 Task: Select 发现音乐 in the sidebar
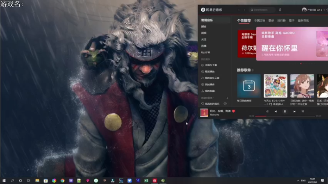click(x=215, y=20)
